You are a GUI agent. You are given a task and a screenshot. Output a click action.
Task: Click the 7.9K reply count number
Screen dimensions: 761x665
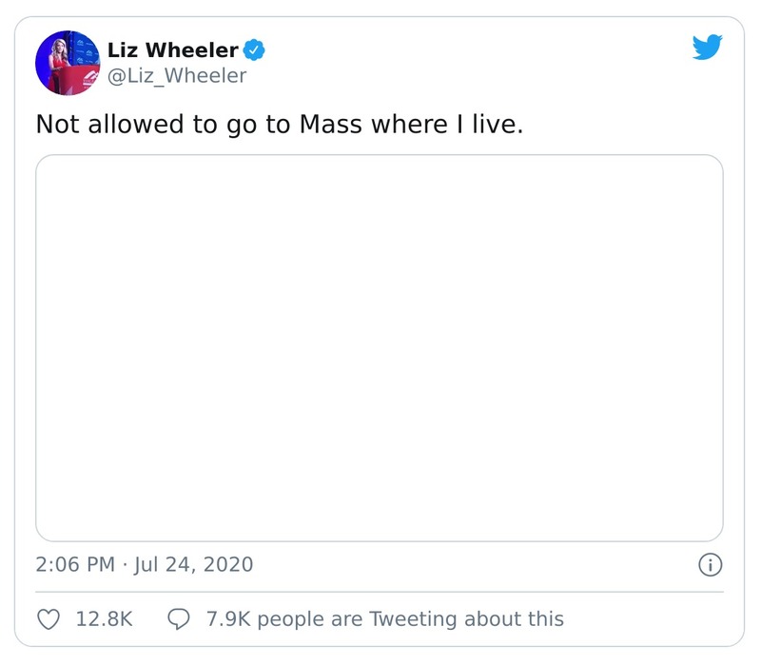228,619
